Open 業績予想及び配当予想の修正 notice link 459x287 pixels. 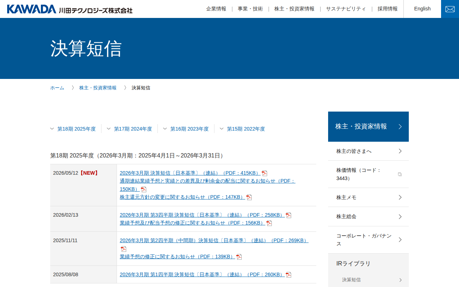(x=193, y=223)
